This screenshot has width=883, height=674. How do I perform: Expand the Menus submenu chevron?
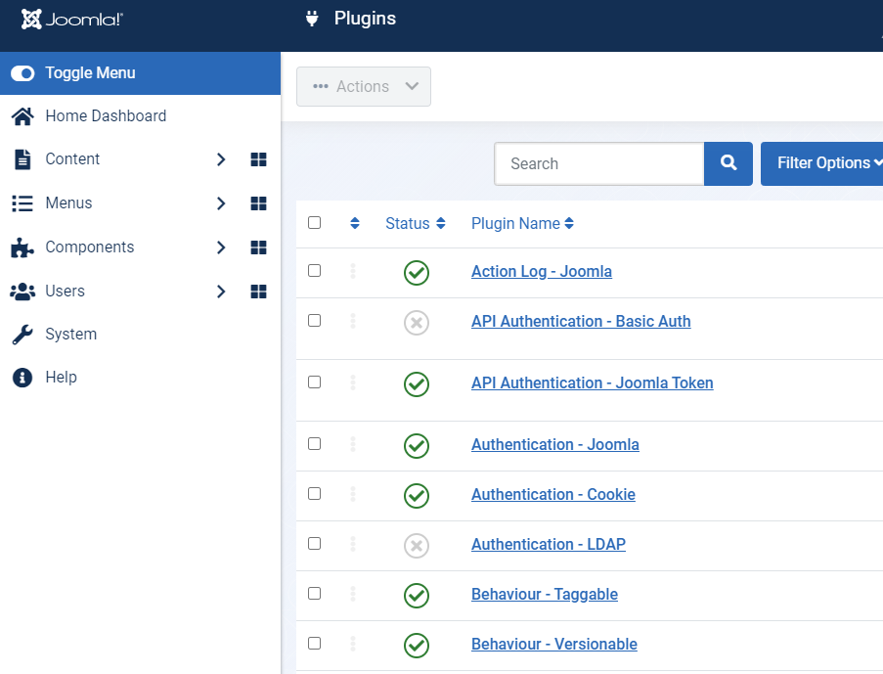(221, 203)
